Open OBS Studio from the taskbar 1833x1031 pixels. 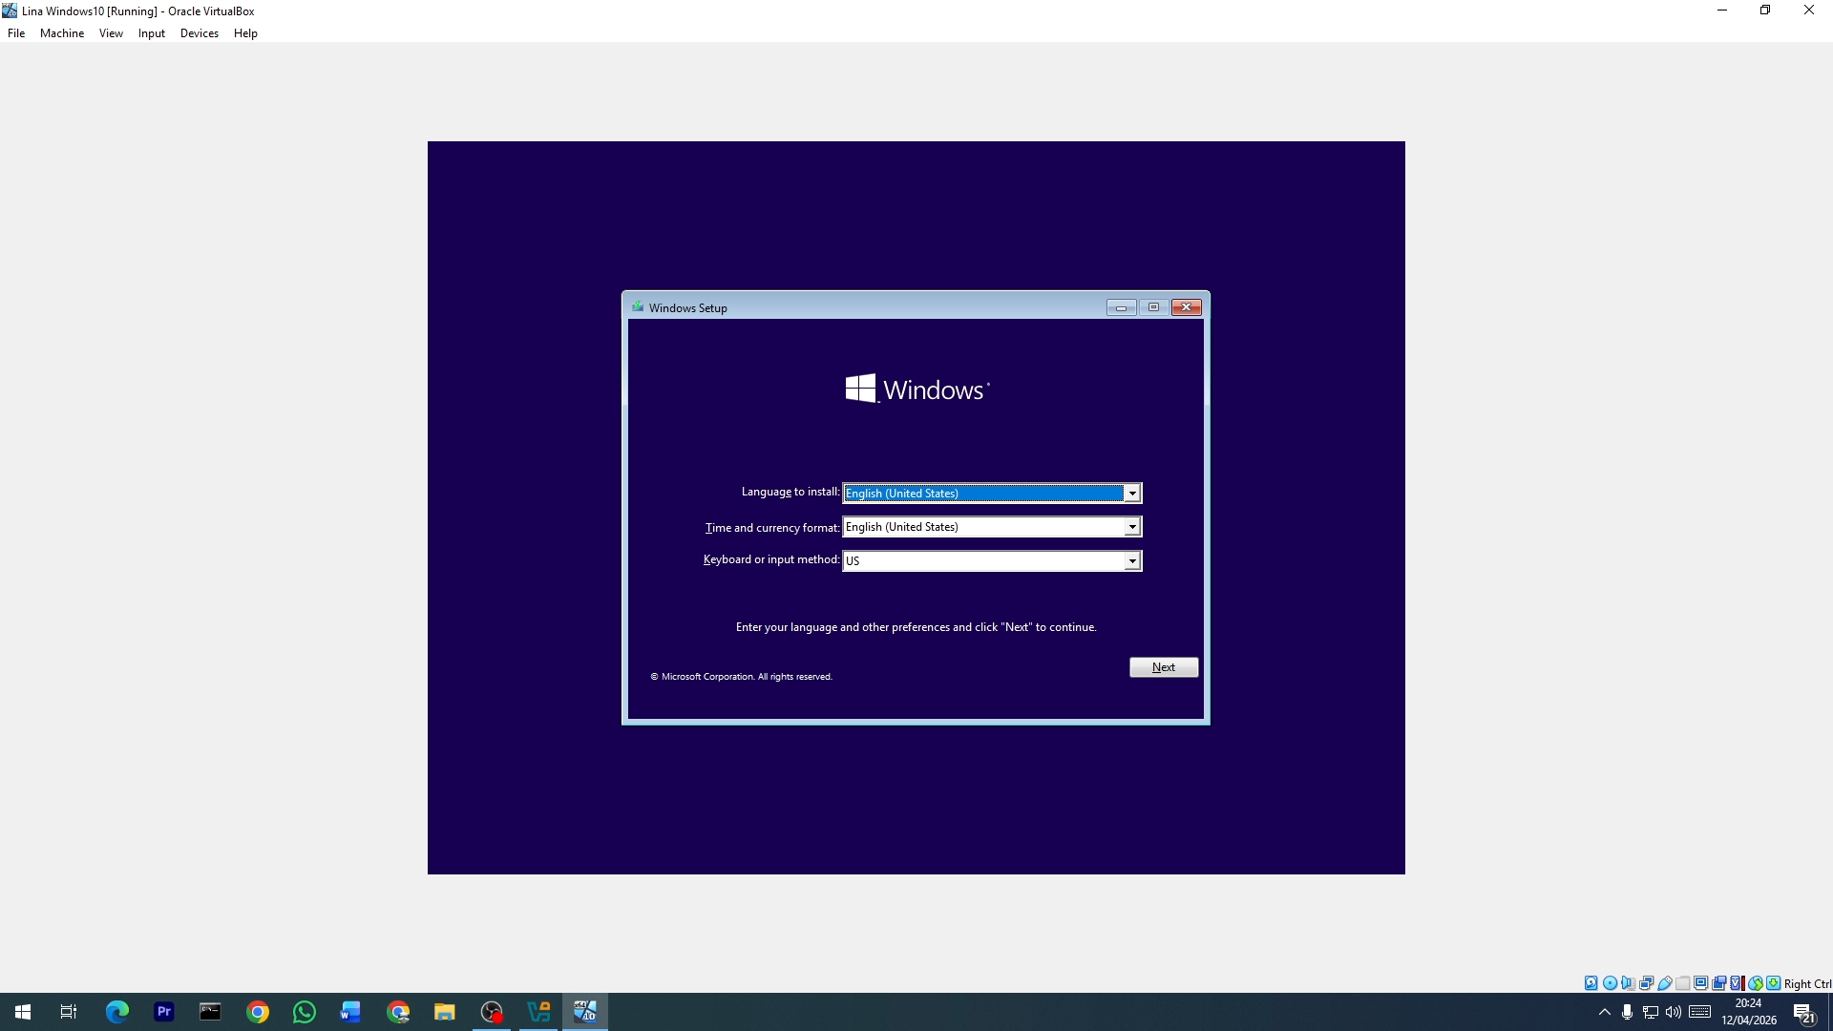[x=492, y=1011]
